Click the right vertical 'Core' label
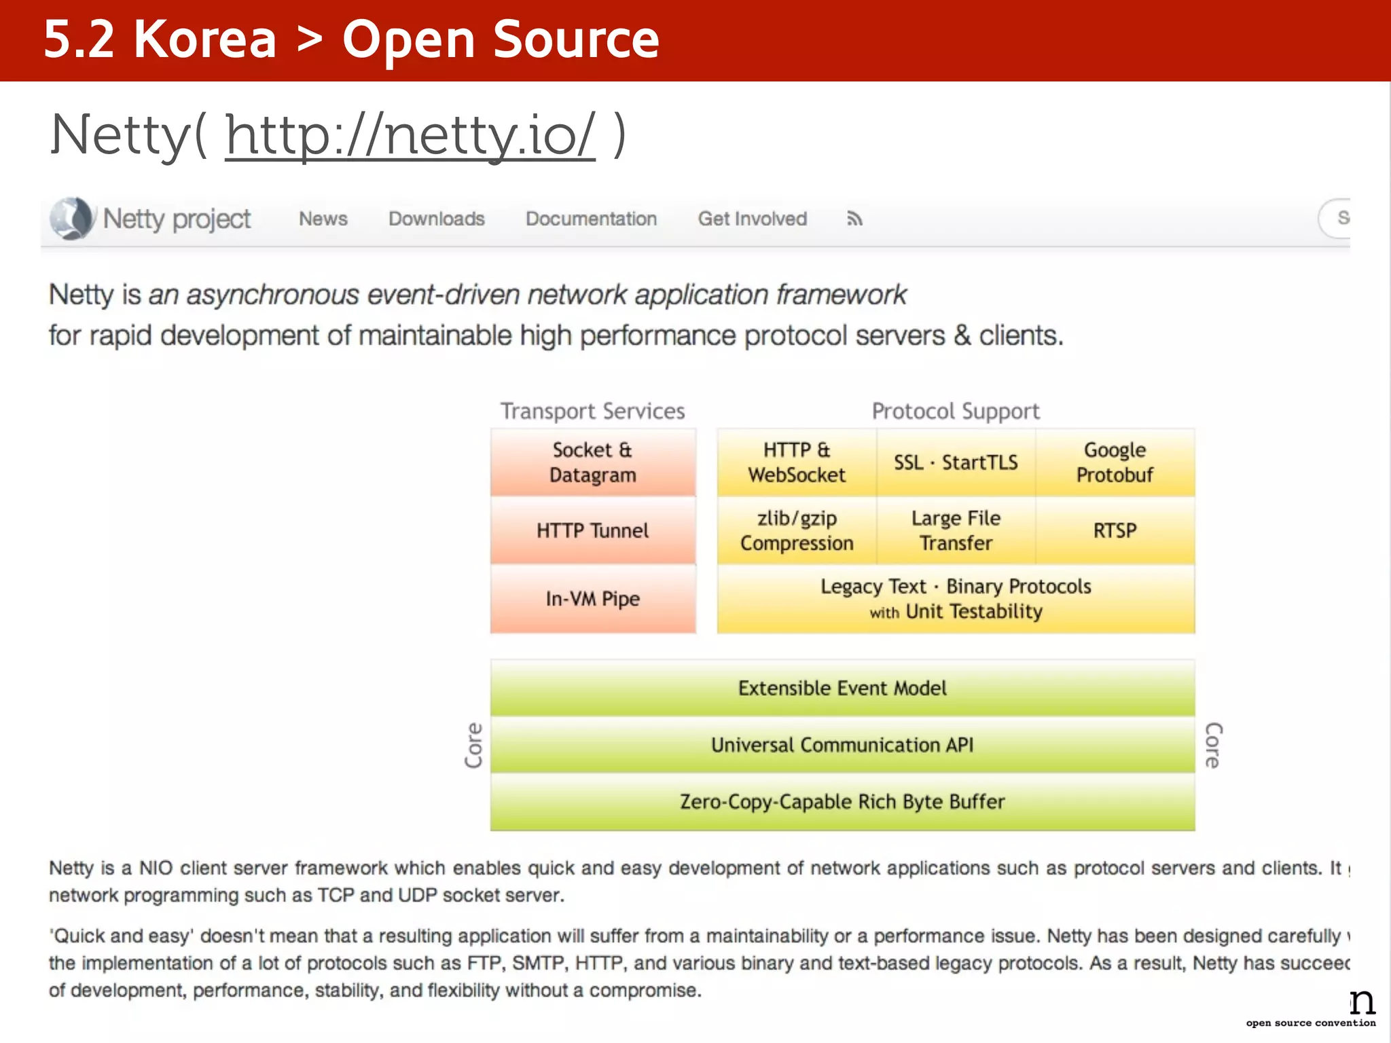Viewport: 1391px width, 1043px height. [1213, 745]
